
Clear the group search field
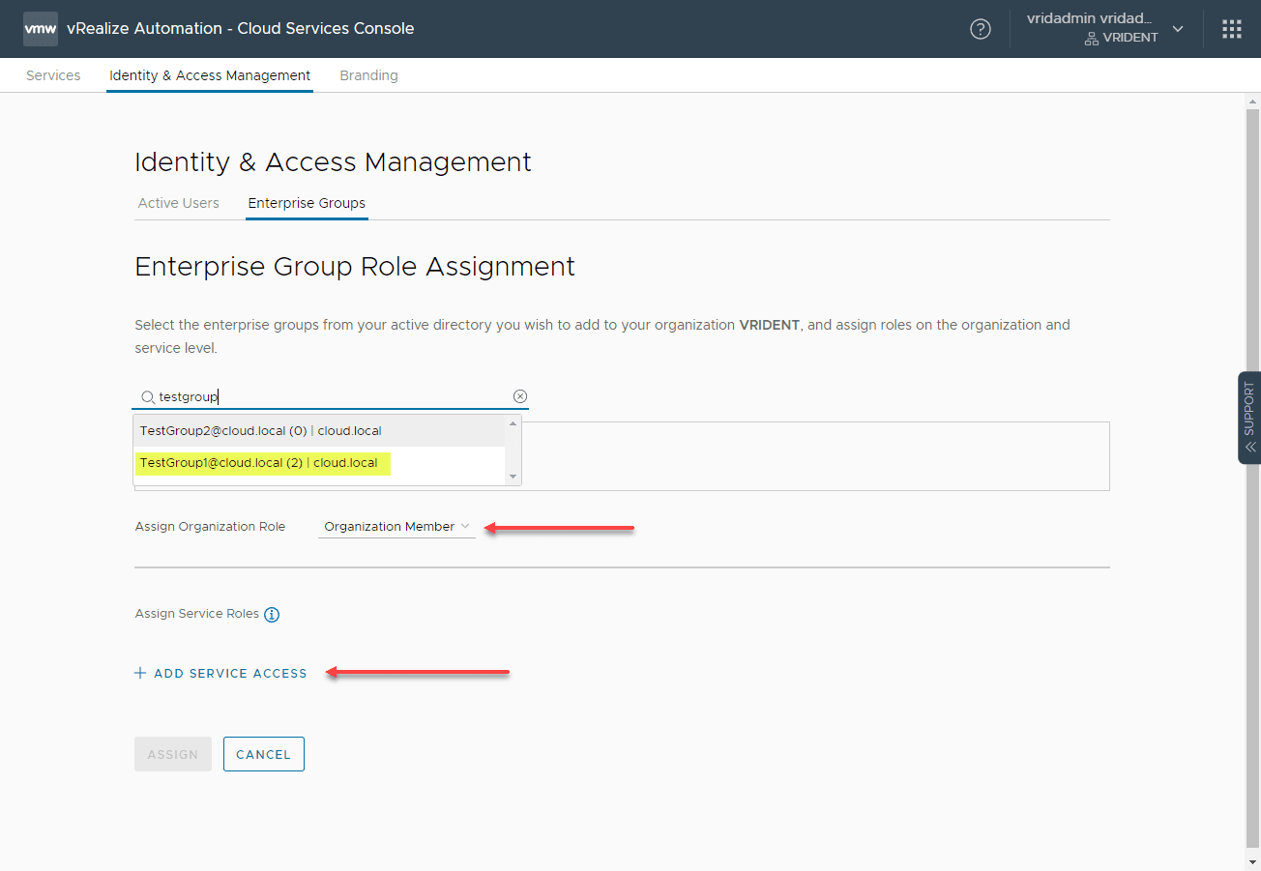click(x=520, y=396)
